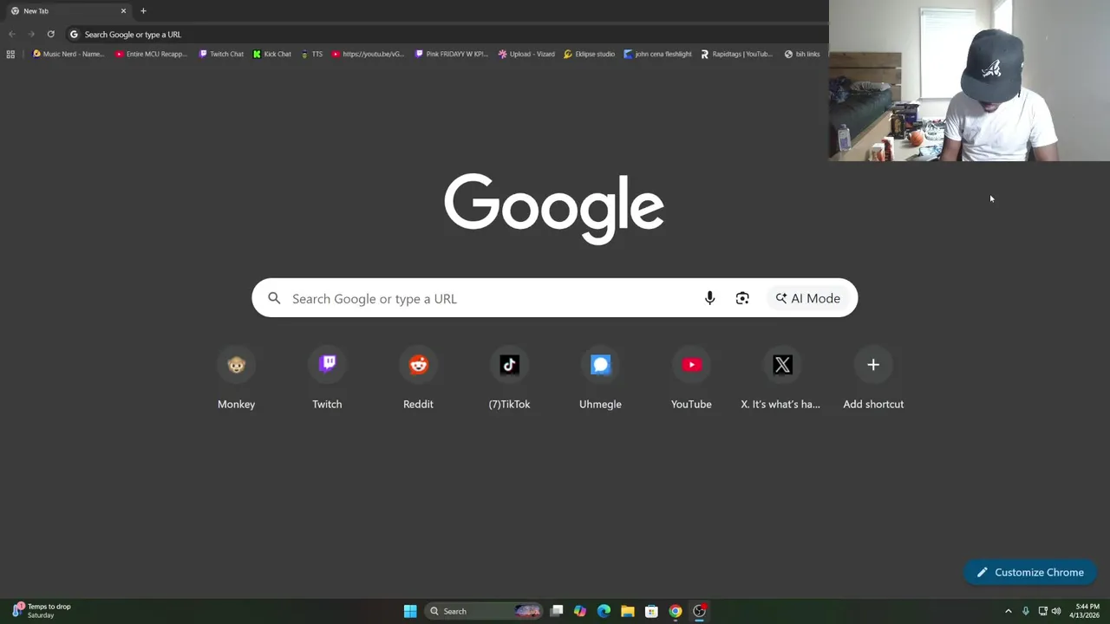Open Microsoft Edge from the taskbar

click(x=604, y=611)
